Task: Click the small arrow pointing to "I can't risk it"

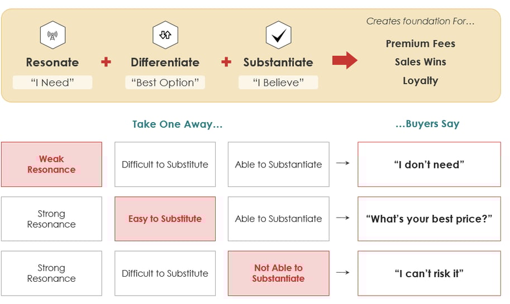Action: (343, 273)
